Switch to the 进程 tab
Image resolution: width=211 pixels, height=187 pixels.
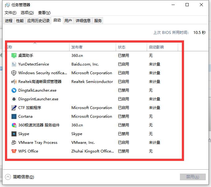[9, 21]
